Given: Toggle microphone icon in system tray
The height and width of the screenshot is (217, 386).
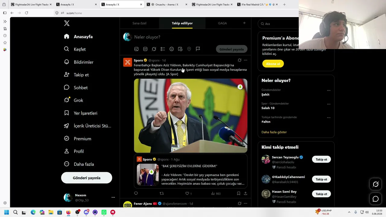Looking at the screenshot, I should click(356, 212).
